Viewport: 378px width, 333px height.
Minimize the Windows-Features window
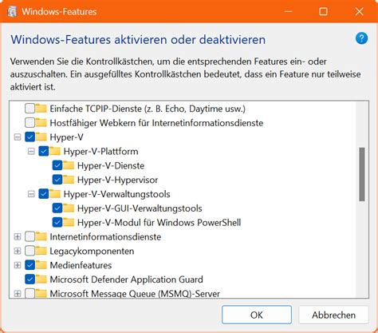pos(288,11)
